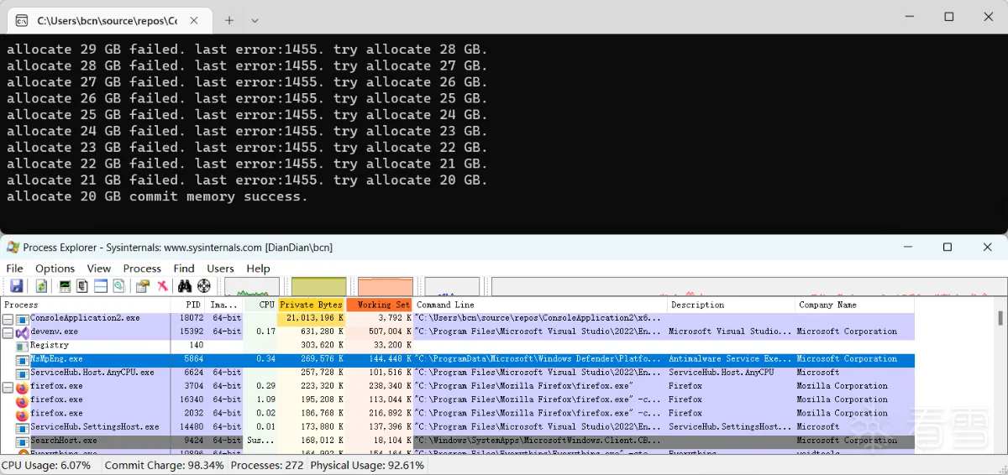Sort by the Description column header
Screen dimensions: 1008x475
(x=731, y=305)
